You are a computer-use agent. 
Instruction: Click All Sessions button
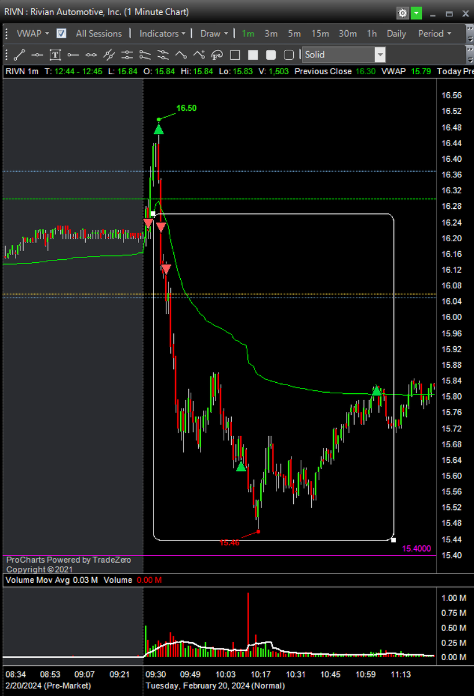(99, 34)
